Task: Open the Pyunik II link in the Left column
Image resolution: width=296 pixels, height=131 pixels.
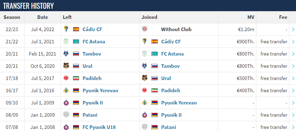Action: click(x=93, y=103)
